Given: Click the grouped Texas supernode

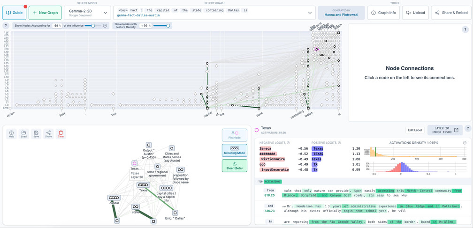Looking at the screenshot, I should click(x=143, y=185).
